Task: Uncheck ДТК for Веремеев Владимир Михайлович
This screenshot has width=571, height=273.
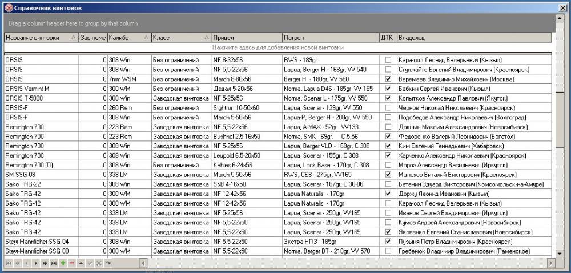Action: [388, 79]
